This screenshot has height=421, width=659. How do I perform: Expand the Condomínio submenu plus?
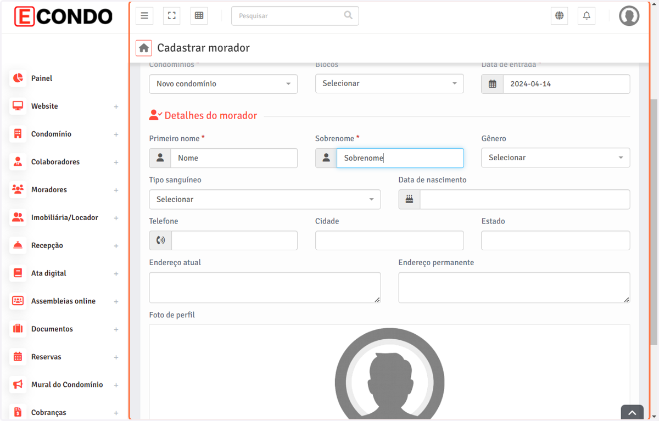116,134
